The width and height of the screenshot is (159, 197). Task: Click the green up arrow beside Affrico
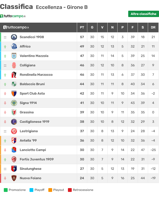point(5,47)
